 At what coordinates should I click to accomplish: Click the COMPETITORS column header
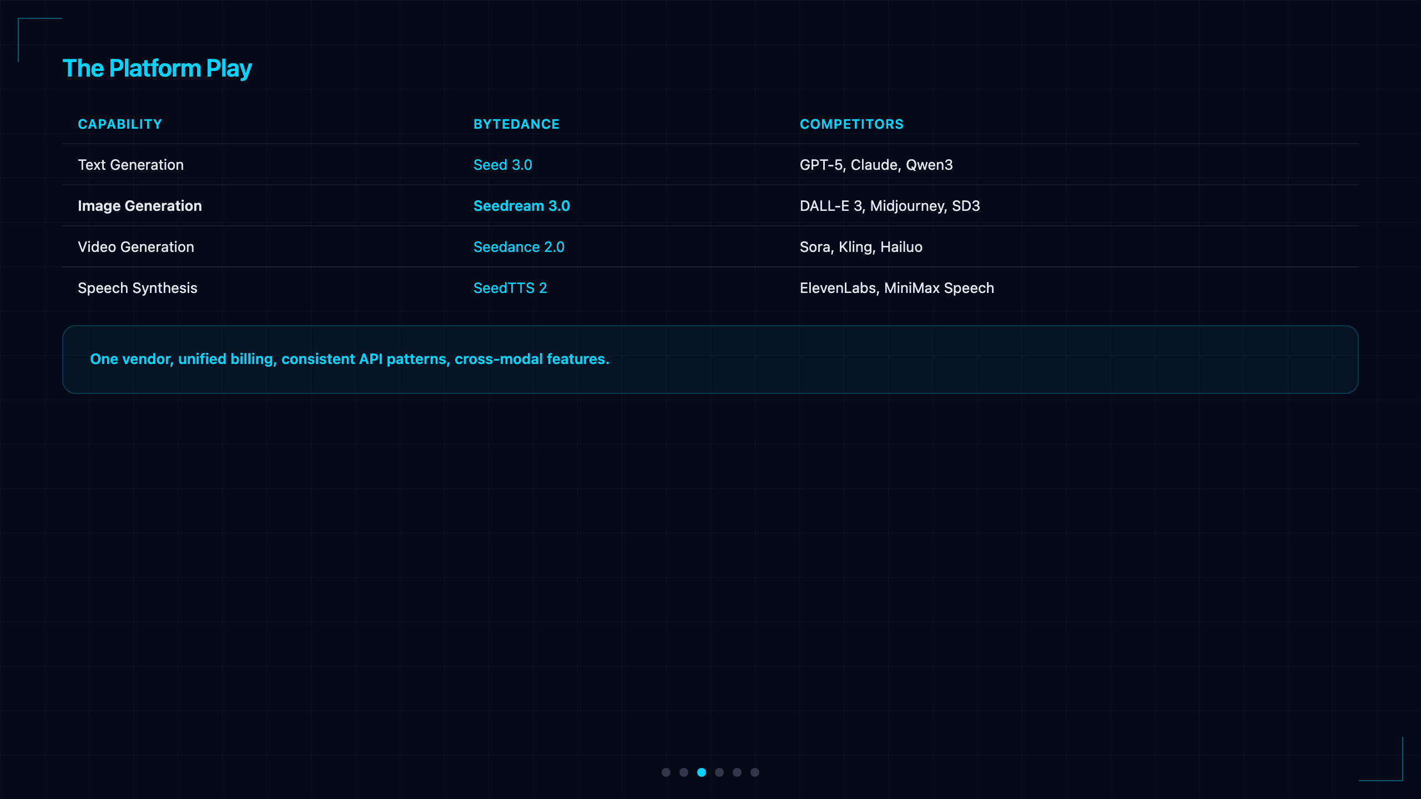click(x=851, y=124)
